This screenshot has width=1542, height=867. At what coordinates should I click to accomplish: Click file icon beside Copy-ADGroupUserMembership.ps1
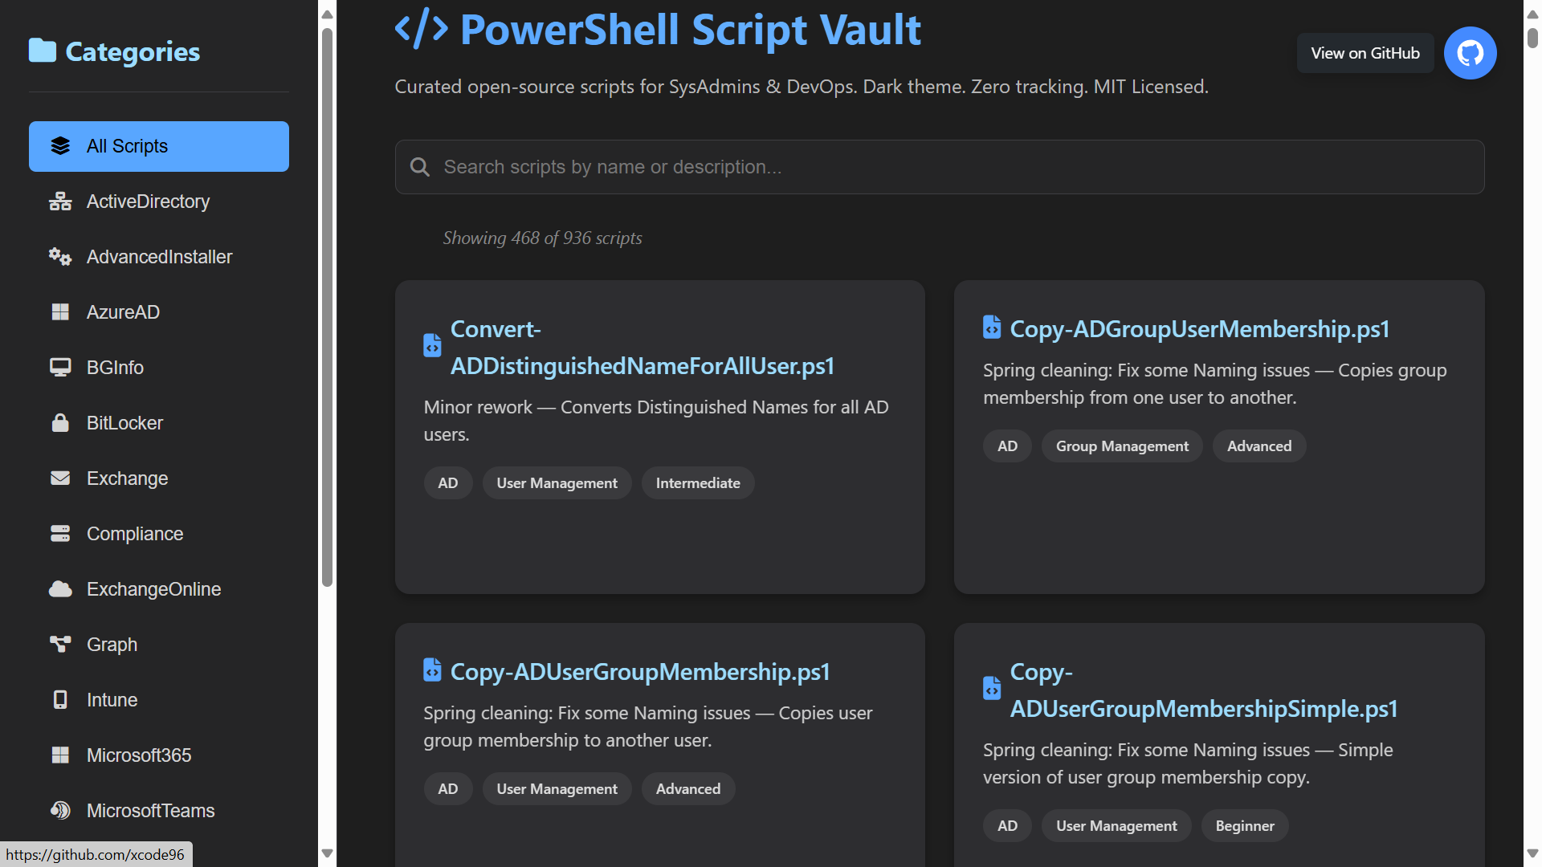pyautogui.click(x=992, y=328)
